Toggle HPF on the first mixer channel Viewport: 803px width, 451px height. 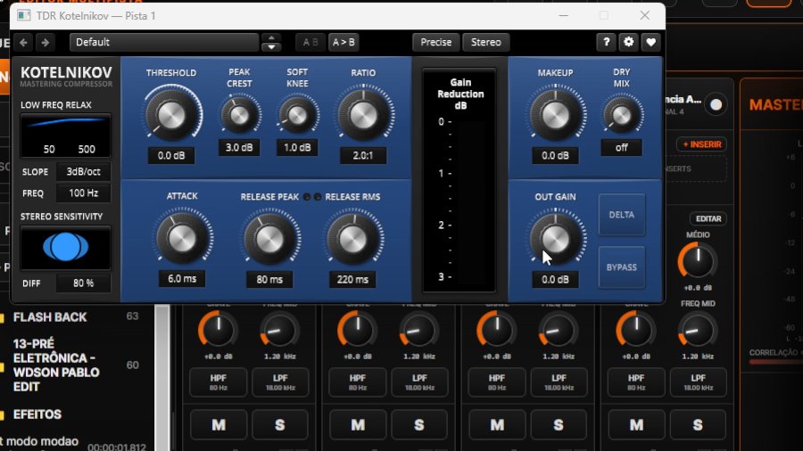[x=219, y=382]
